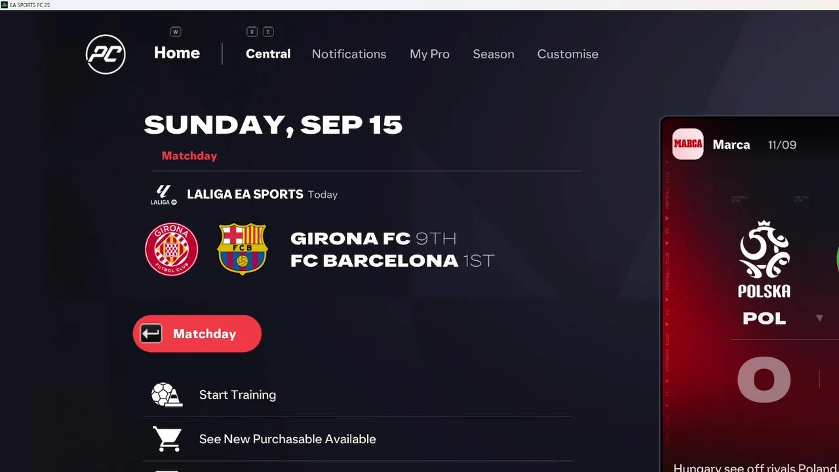Click the FC Barcelona club crest
Image resolution: width=839 pixels, height=472 pixels.
pyautogui.click(x=243, y=249)
